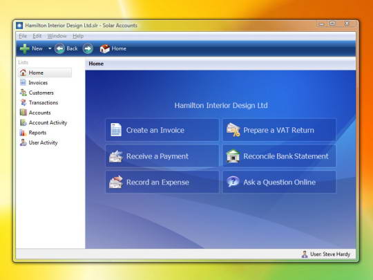This screenshot has width=373, height=280.
Task: Click the New label in toolbar
Action: (x=37, y=48)
